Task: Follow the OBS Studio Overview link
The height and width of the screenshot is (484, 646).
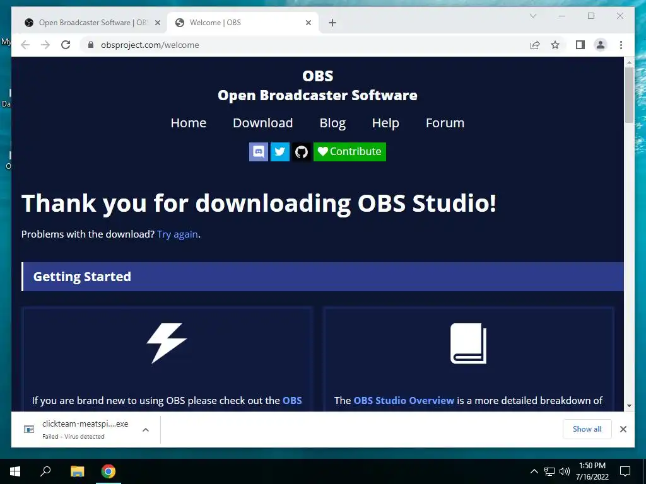Action: [x=404, y=400]
